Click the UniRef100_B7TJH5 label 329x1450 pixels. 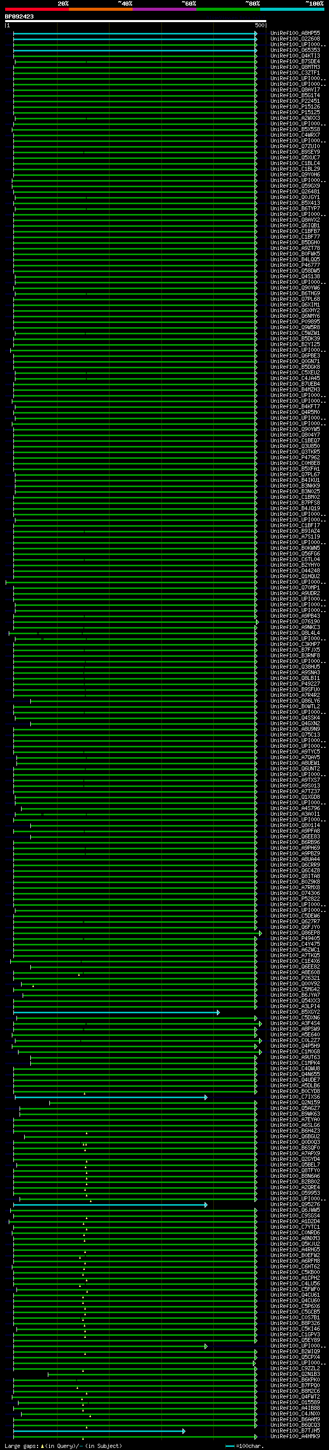[x=295, y=1431]
